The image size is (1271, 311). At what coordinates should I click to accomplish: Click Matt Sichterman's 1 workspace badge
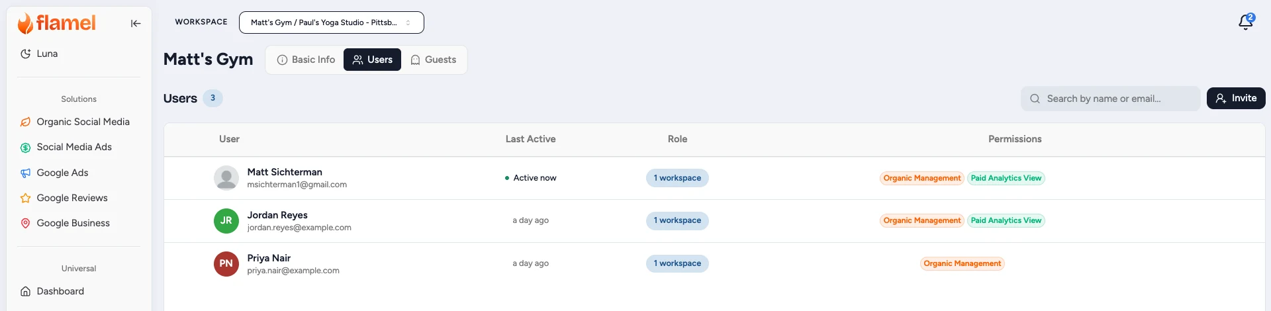click(x=677, y=178)
